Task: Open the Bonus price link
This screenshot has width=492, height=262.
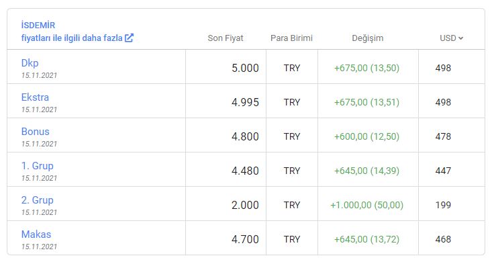Action: coord(36,131)
